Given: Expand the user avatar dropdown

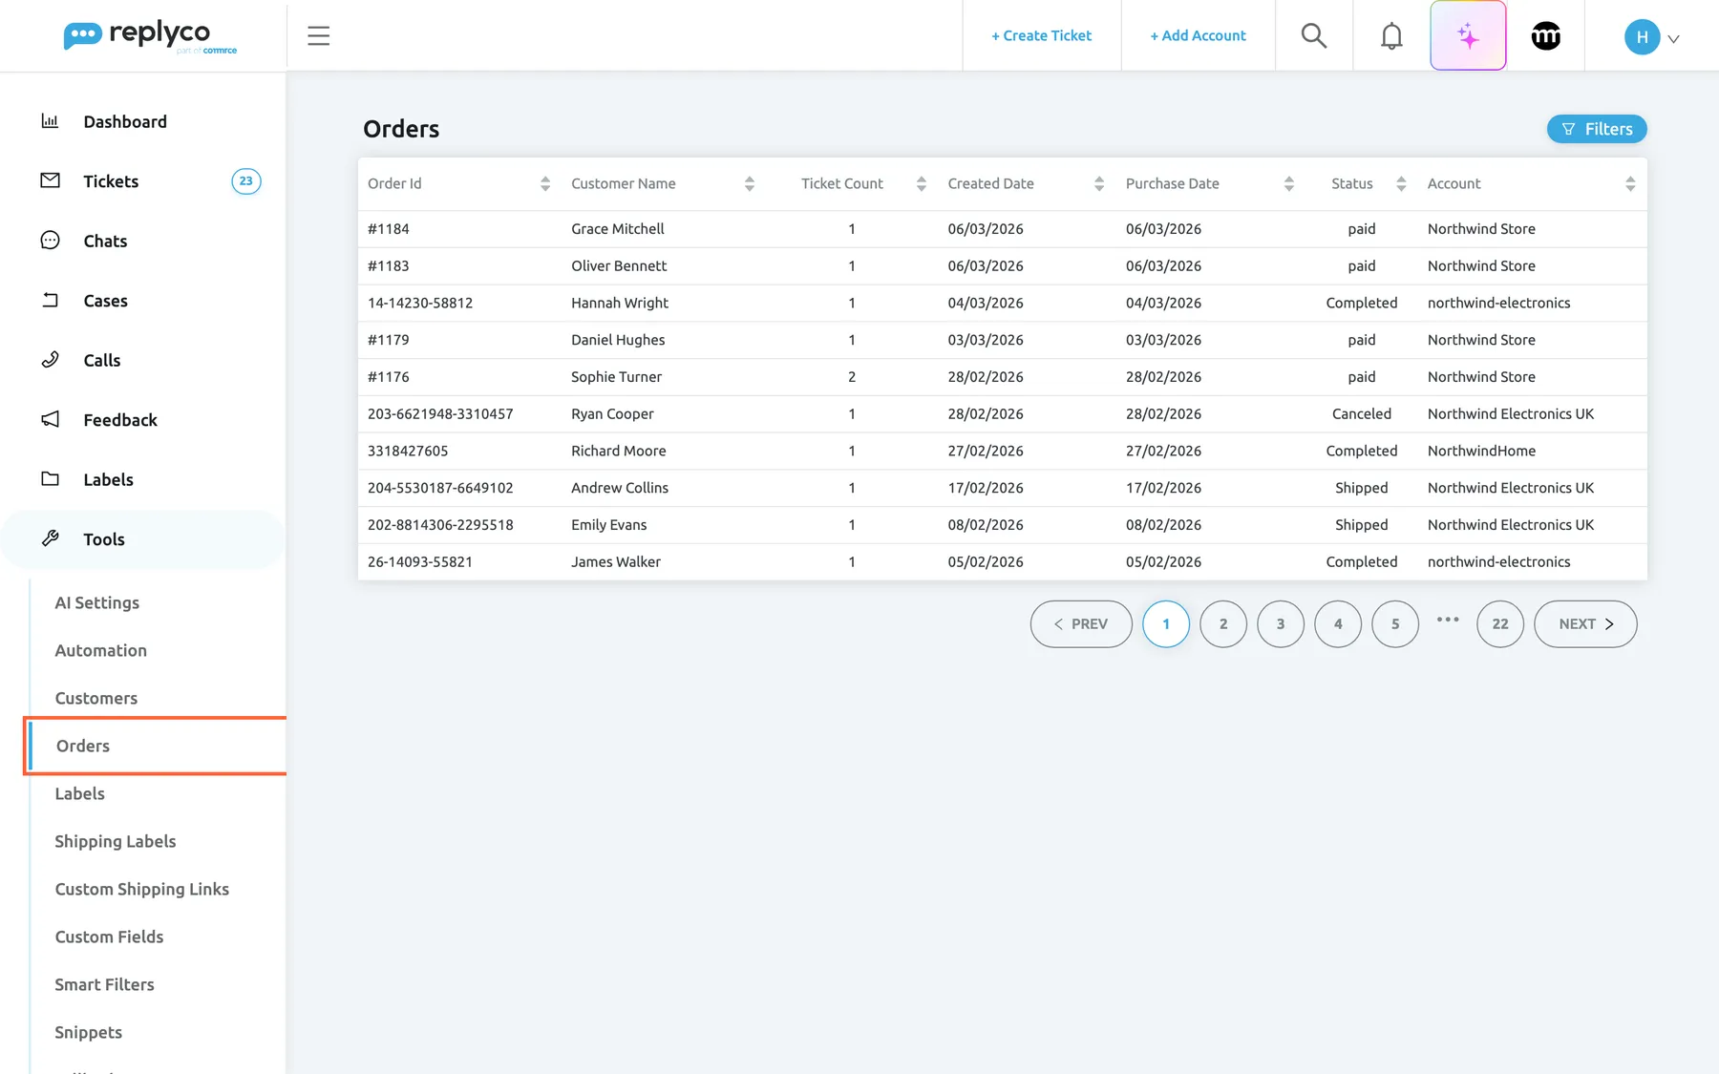Looking at the screenshot, I should tap(1652, 37).
